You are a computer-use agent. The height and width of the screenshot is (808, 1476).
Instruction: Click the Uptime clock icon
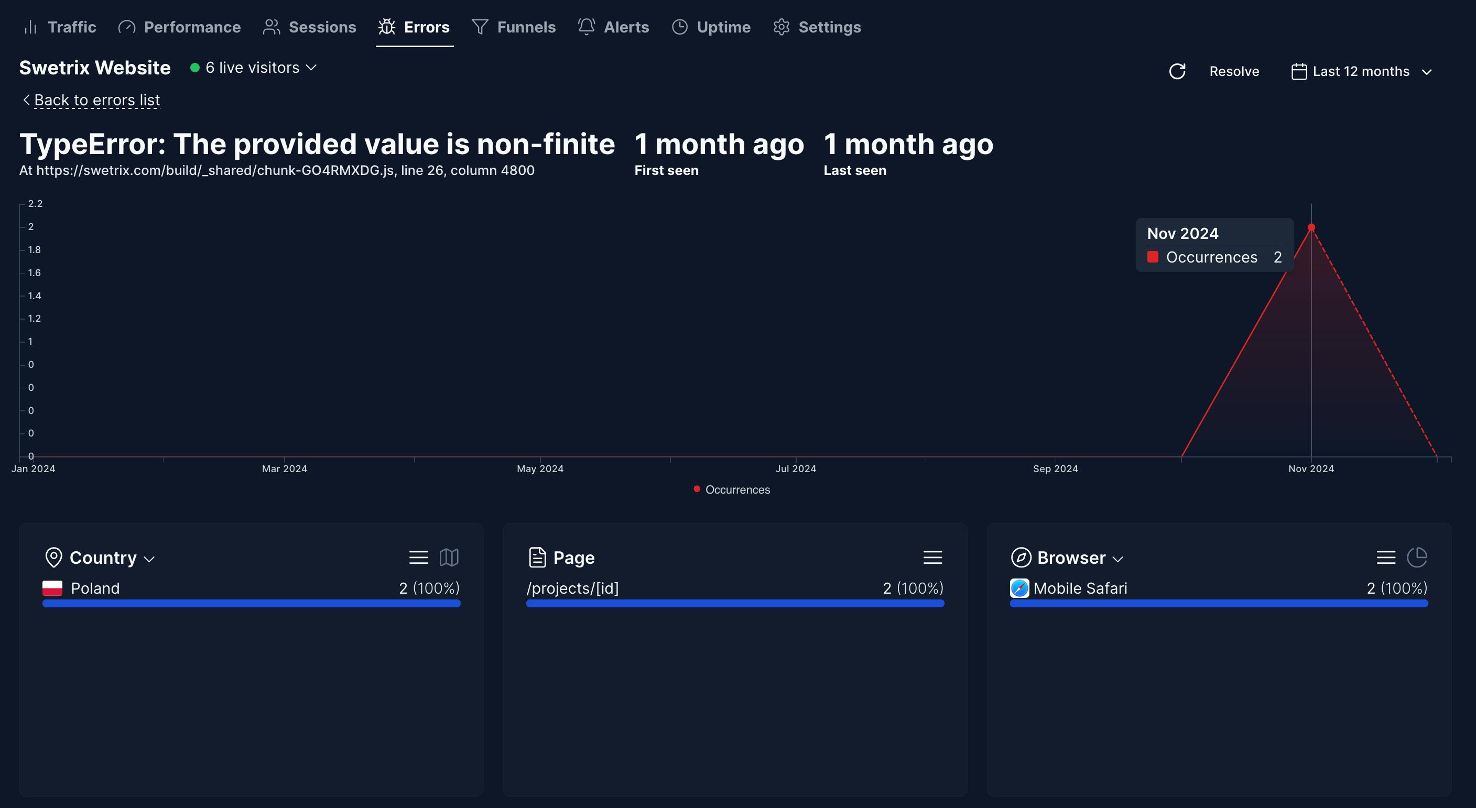pyautogui.click(x=679, y=27)
